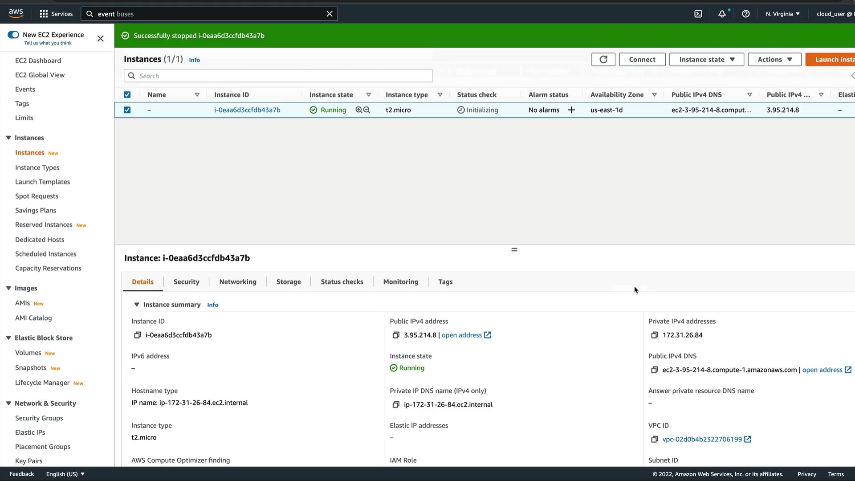Collapse the Instance summary section
This screenshot has height=481, width=855.
click(x=137, y=305)
